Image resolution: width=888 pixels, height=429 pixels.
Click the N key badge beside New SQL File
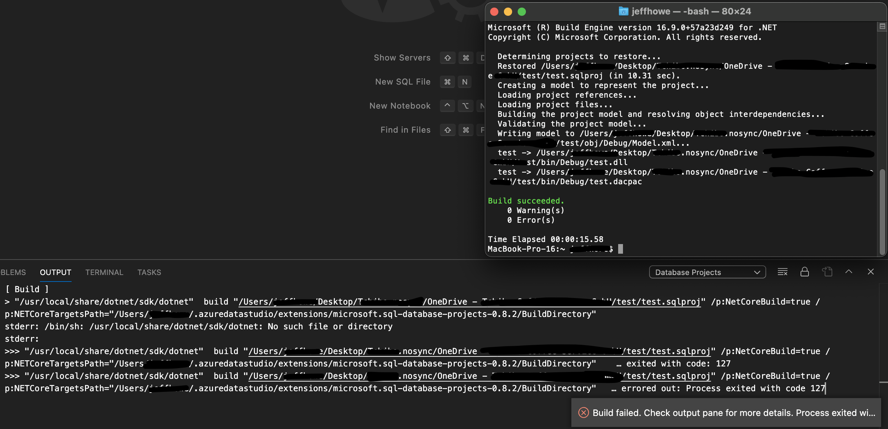(465, 82)
